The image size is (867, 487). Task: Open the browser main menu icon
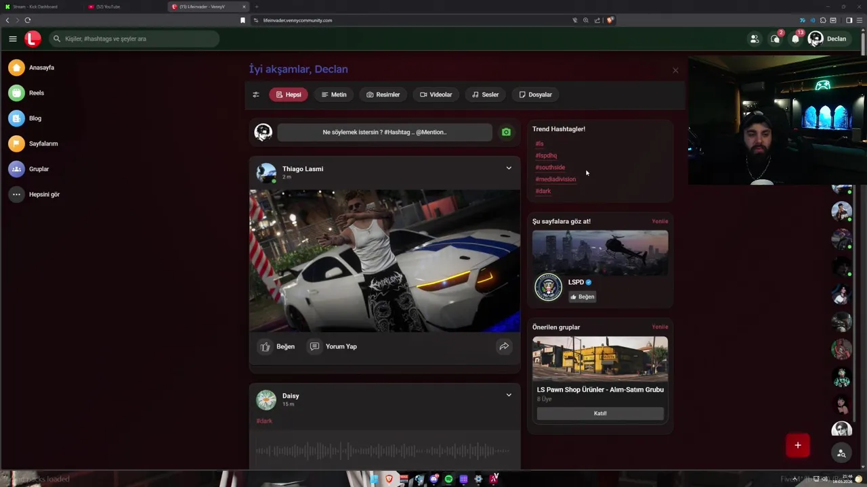[x=859, y=20]
